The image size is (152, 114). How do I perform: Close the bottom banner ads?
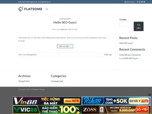149,95
